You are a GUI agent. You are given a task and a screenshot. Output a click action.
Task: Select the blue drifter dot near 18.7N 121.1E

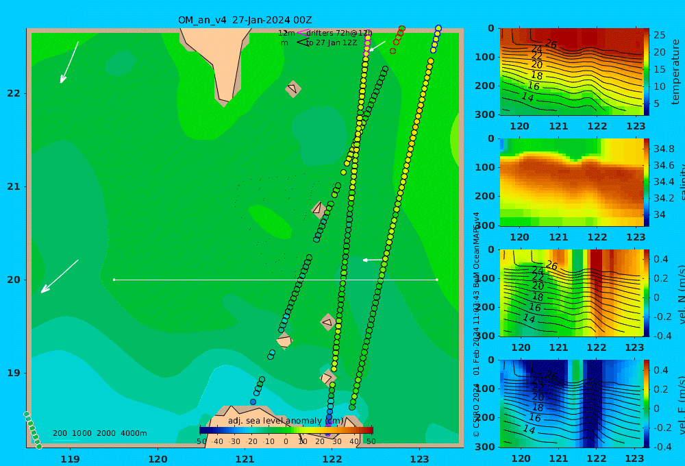[253, 402]
